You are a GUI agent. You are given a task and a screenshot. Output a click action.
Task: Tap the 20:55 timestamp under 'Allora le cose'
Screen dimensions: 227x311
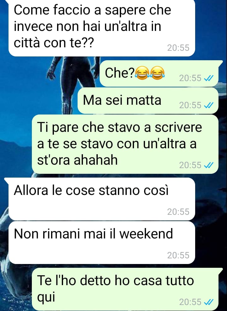coord(178,212)
